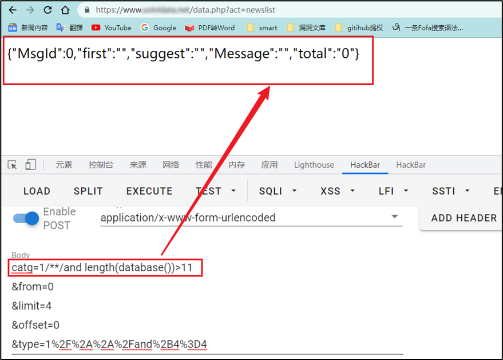
Task: Open the PDF转Word bookmark
Action: click(x=210, y=28)
